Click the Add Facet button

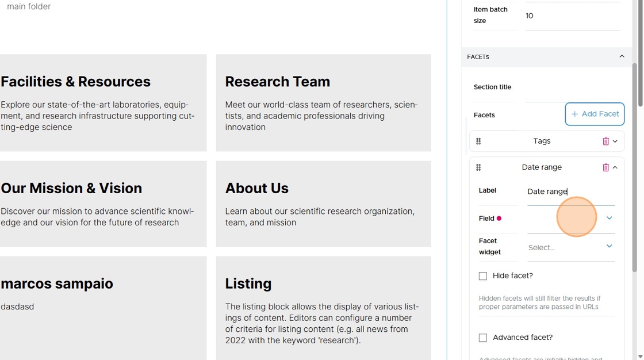(595, 114)
